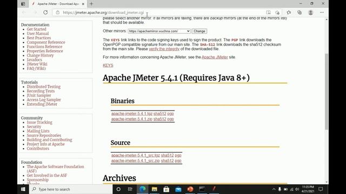Viewport: 346px width, 194px height.
Task: Click the browser address bar URL
Action: 103,12
